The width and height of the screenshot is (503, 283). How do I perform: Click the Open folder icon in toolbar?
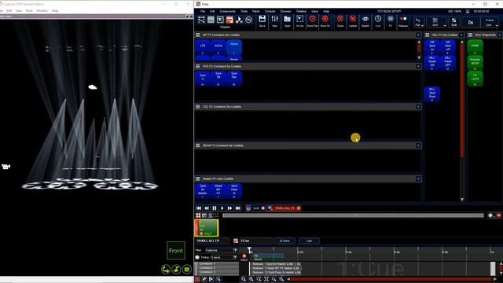click(x=287, y=21)
